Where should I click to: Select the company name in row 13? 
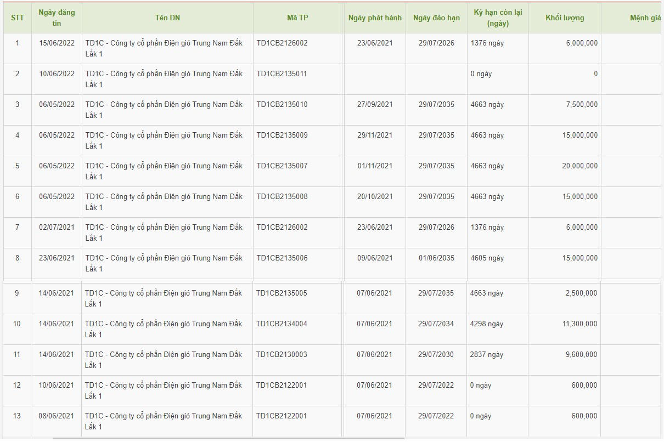tap(164, 421)
